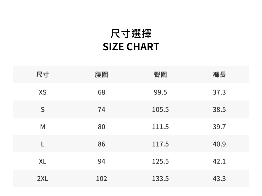The image size is (262, 196).
Task: Click the S size row label
Action: point(43,110)
